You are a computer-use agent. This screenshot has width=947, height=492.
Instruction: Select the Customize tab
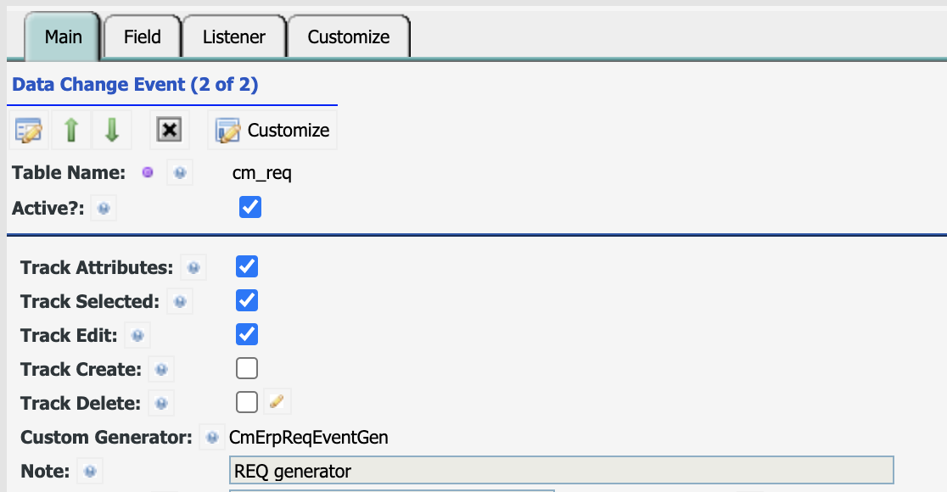pos(349,36)
